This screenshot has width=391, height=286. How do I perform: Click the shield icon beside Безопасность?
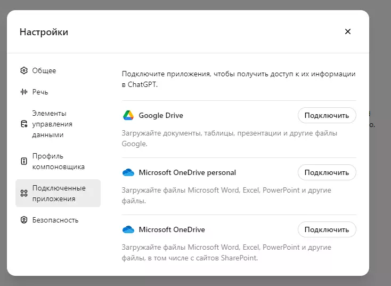(x=23, y=220)
